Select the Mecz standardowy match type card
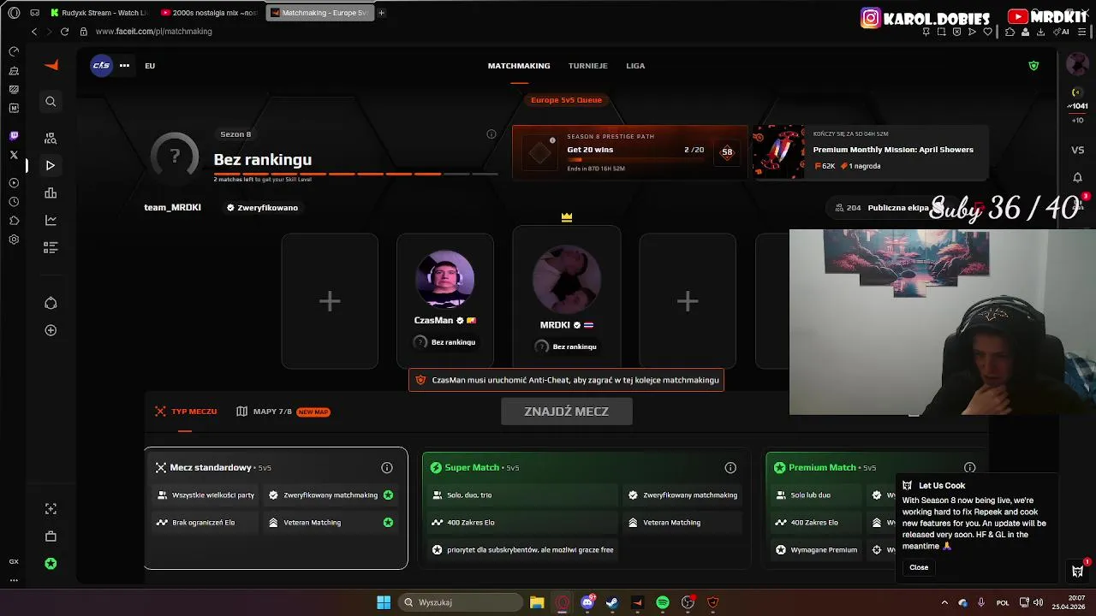Screen dimensions: 1096x616 [x=276, y=508]
